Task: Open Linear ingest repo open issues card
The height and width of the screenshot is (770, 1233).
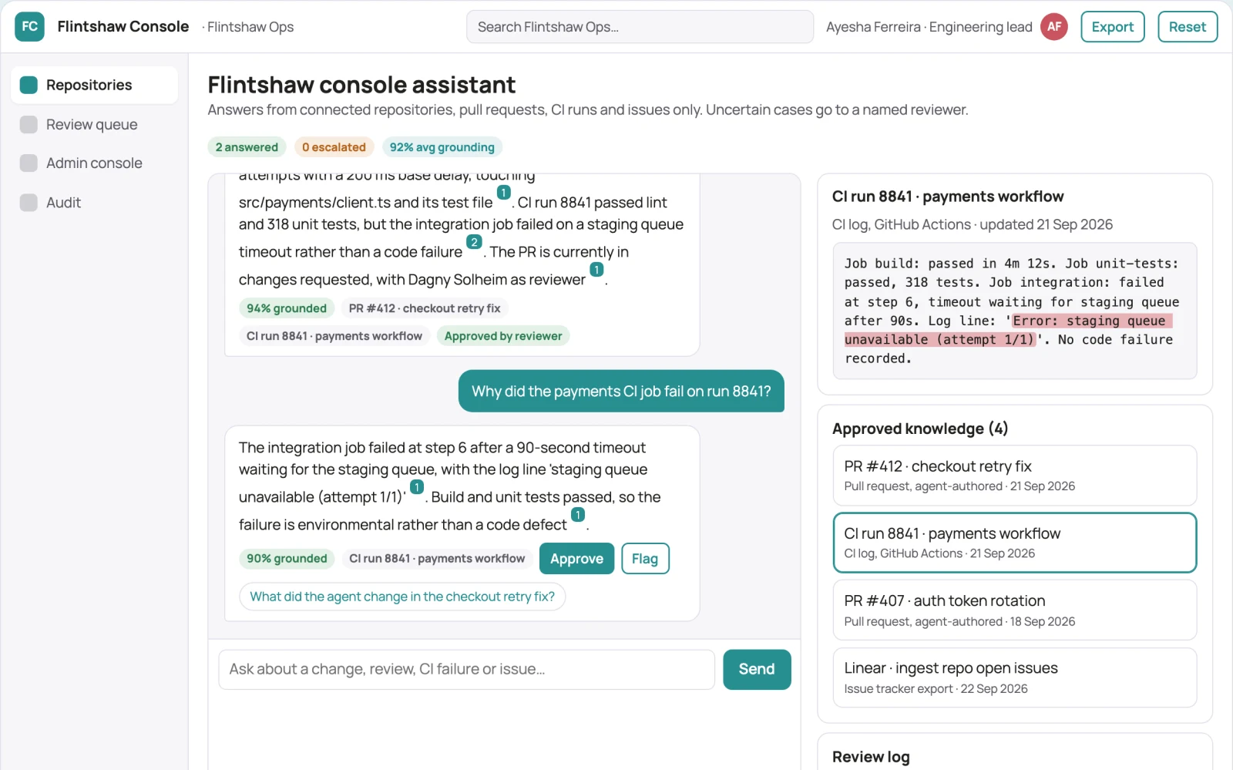Action: pyautogui.click(x=1014, y=678)
